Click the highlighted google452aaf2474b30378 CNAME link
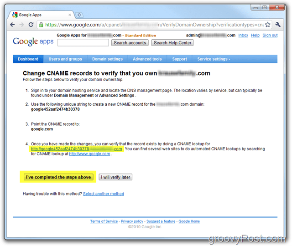 click(x=76, y=149)
